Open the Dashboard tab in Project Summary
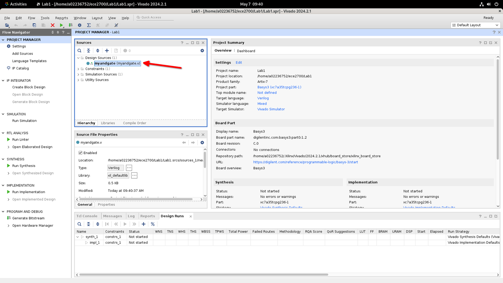The image size is (503, 283). click(246, 51)
